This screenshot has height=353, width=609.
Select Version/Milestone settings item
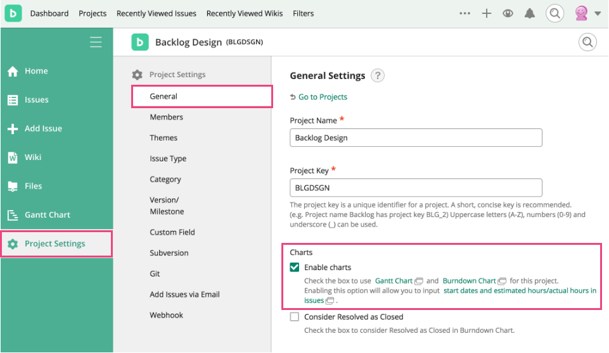tap(167, 206)
